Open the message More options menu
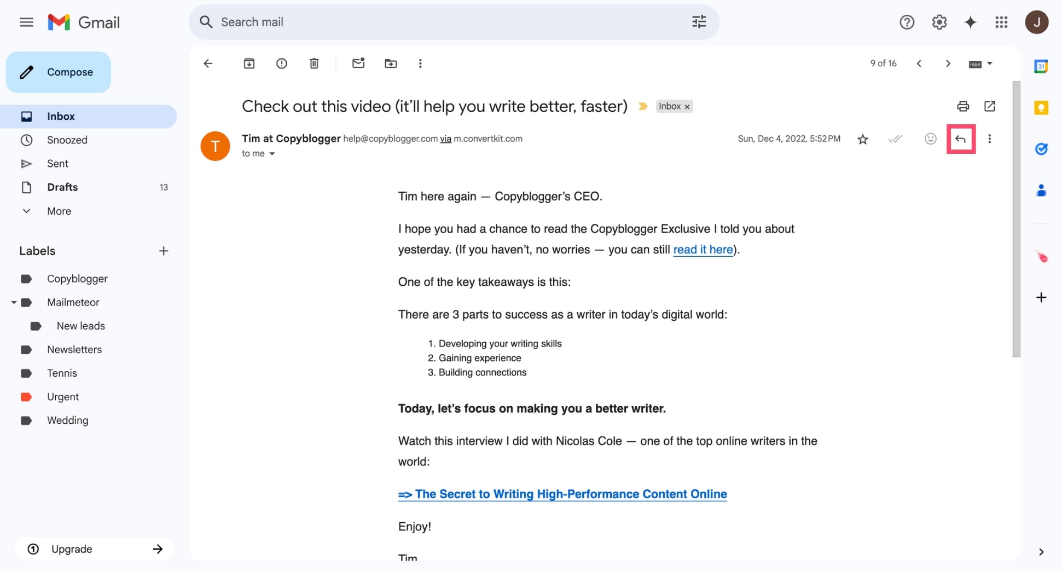The image size is (1062, 571). tap(989, 139)
